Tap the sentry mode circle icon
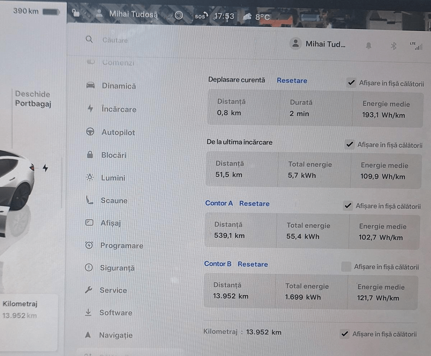The image size is (431, 356). click(x=179, y=15)
